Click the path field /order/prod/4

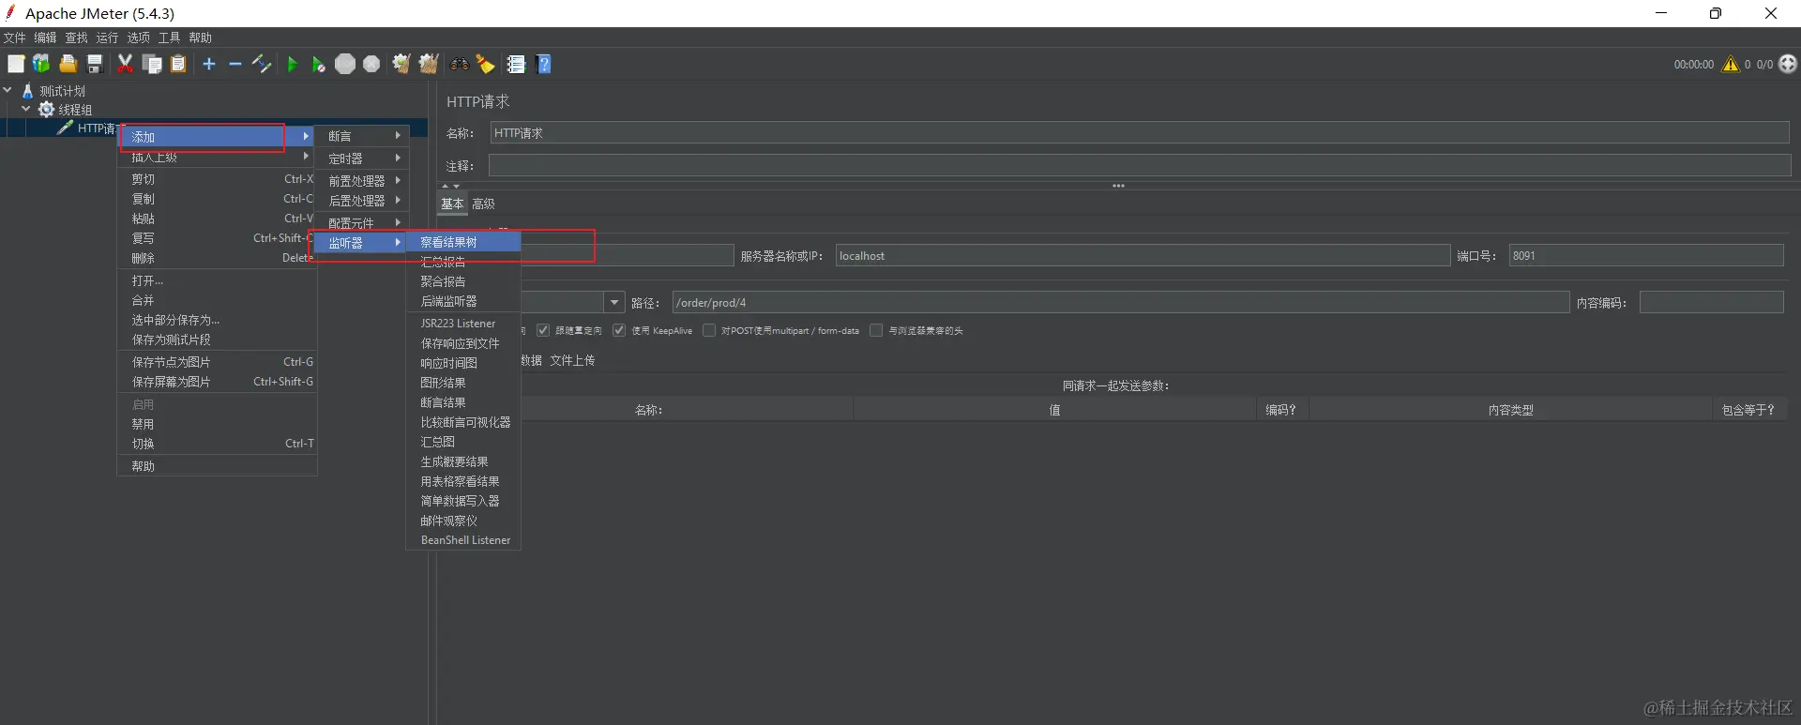tap(1120, 302)
